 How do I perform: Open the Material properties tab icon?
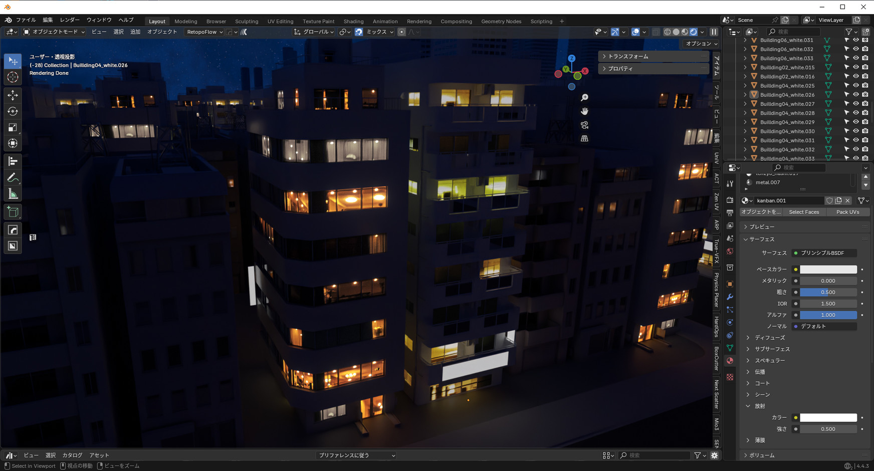730,361
